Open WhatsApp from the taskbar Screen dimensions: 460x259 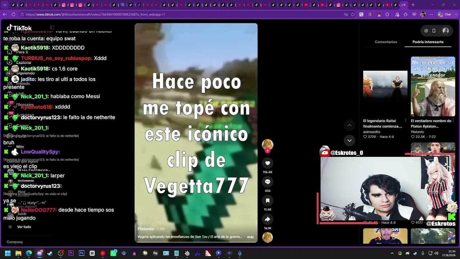tap(113, 253)
